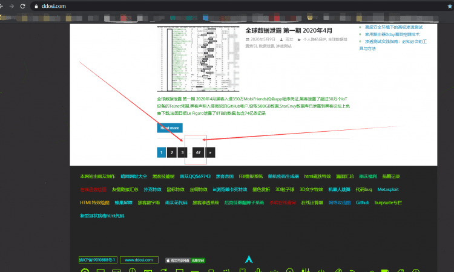Open sidebar link 渗透测试实践指南
The height and width of the screenshot is (272, 454).
tap(393, 45)
